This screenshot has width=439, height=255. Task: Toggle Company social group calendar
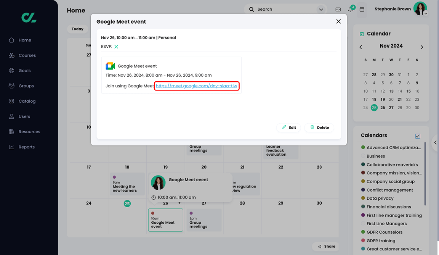coord(388,181)
